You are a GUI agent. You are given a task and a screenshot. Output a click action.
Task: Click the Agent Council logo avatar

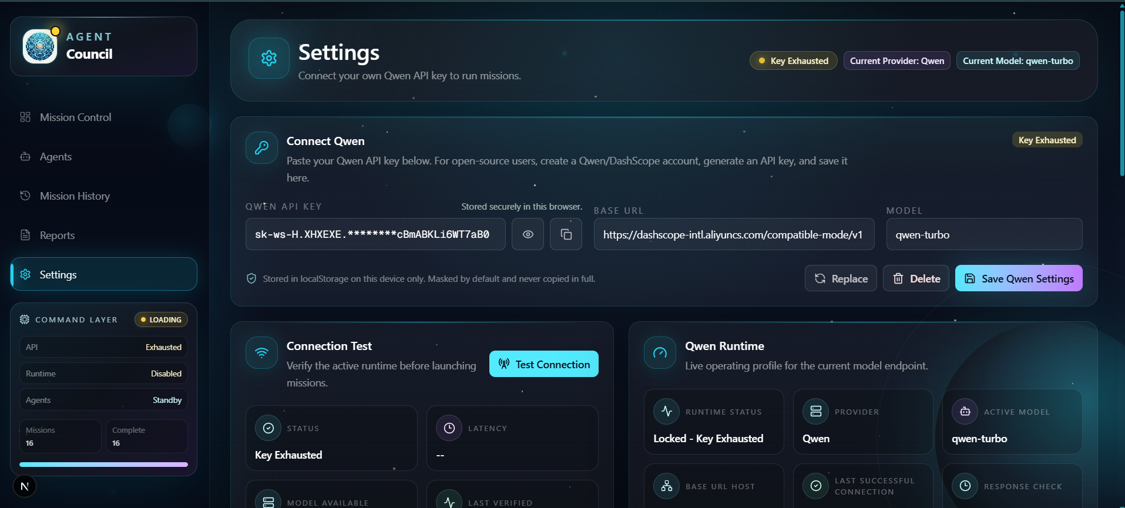[x=40, y=46]
